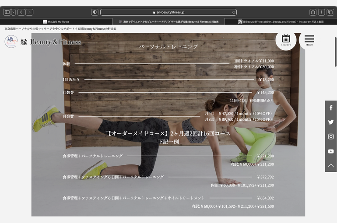Jump to page top with up chevron
This screenshot has height=223, width=337.
click(331, 165)
